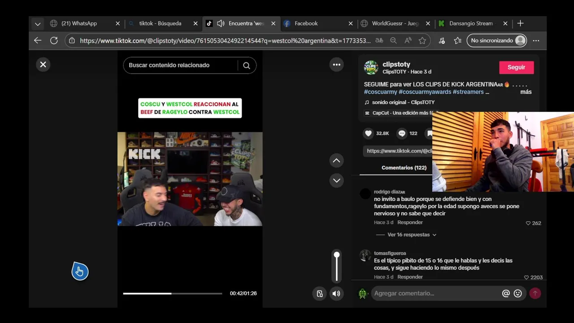Open the #coscuarmy hashtag

click(x=380, y=92)
